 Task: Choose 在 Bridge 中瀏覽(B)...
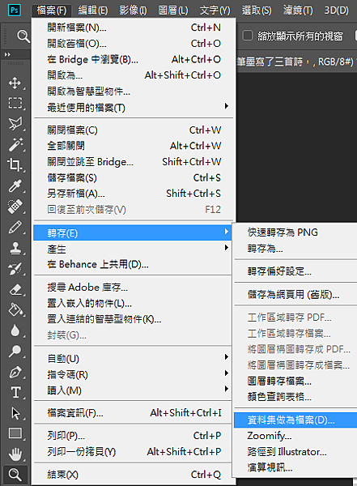[x=133, y=59]
